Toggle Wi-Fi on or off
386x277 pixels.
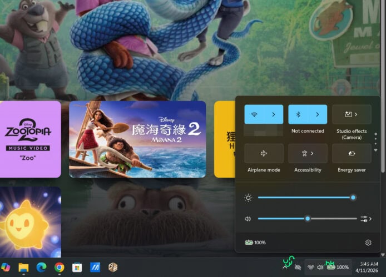(254, 114)
